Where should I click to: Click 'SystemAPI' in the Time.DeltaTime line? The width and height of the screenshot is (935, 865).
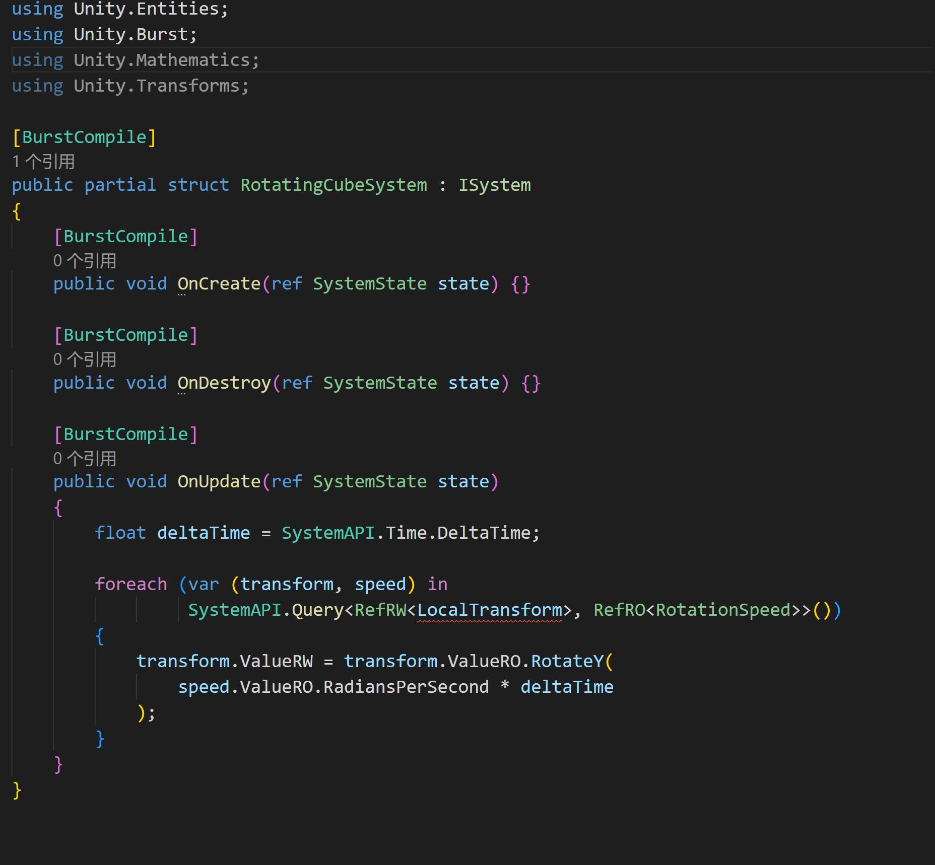click(328, 533)
